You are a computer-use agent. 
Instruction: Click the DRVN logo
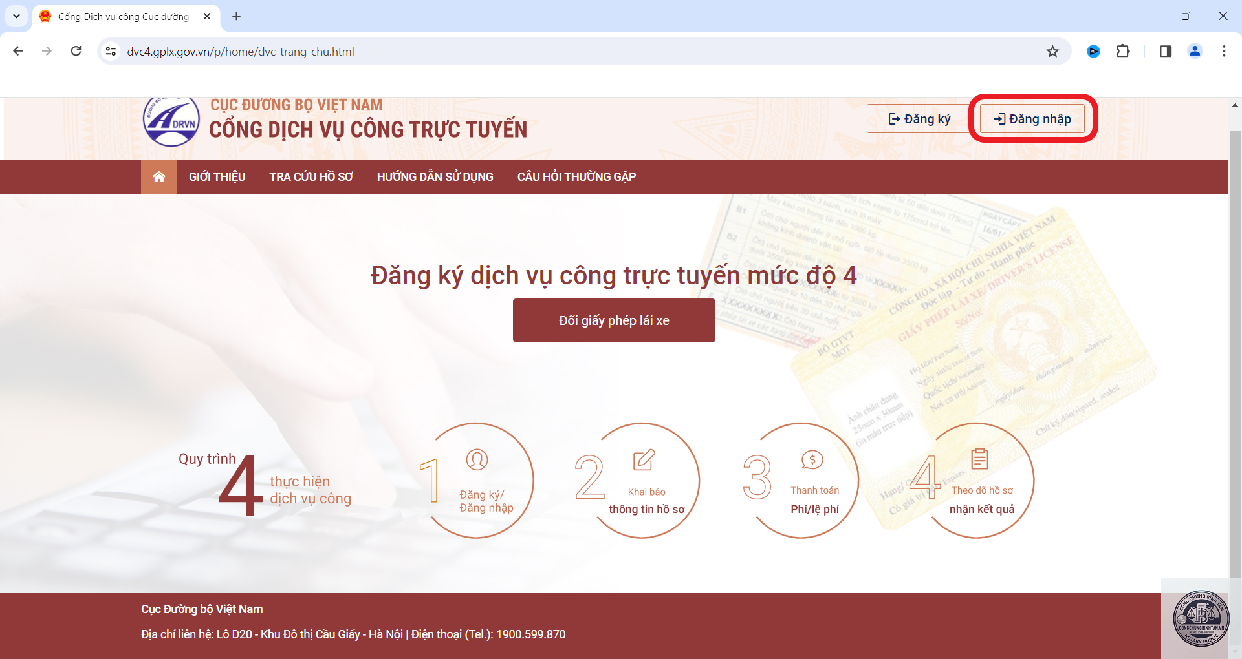[x=171, y=121]
